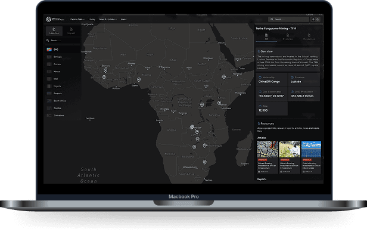This screenshot has width=367, height=232.
Task: Click the map pin near Bamako
Action: (105, 70)
